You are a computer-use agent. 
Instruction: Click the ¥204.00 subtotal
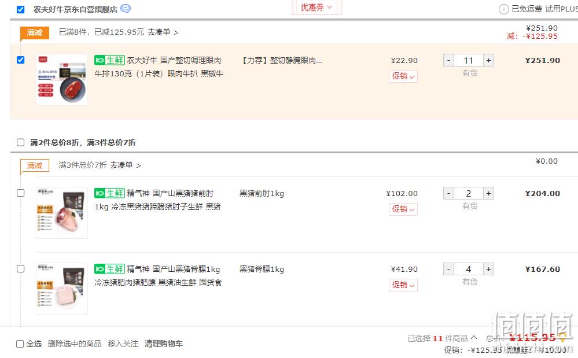(543, 193)
